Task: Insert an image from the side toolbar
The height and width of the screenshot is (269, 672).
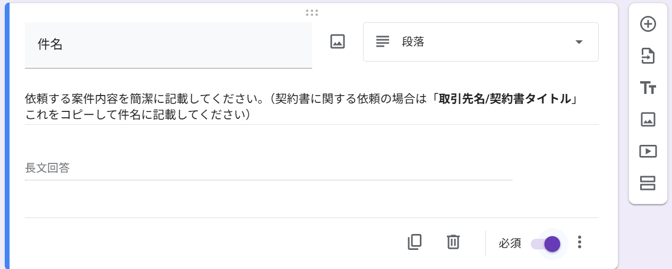Action: [x=648, y=120]
